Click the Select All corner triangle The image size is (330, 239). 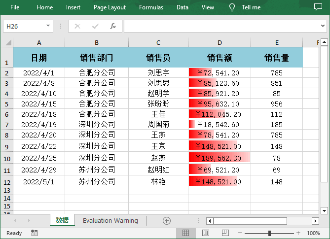click(8, 43)
